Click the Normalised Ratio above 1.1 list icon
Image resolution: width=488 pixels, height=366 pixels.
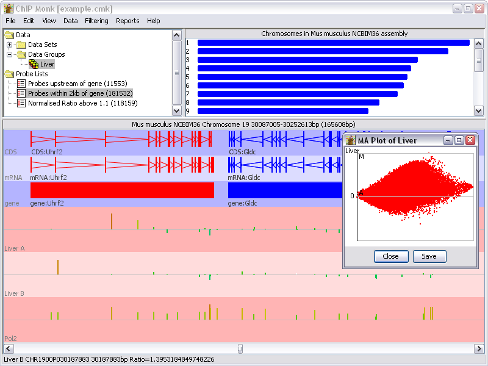tap(21, 103)
